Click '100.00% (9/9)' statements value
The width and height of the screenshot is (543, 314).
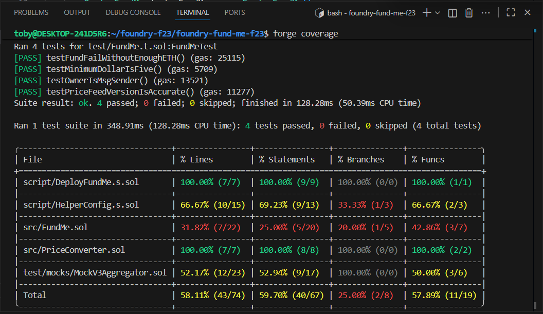coord(289,182)
